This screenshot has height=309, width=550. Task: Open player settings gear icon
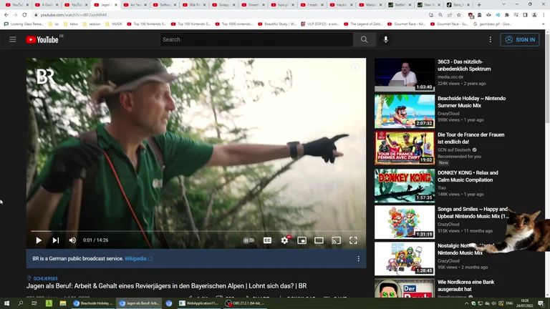coord(284,241)
